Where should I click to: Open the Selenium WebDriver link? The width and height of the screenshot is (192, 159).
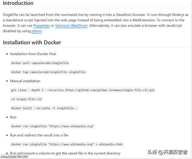pyautogui.click(x=71, y=26)
